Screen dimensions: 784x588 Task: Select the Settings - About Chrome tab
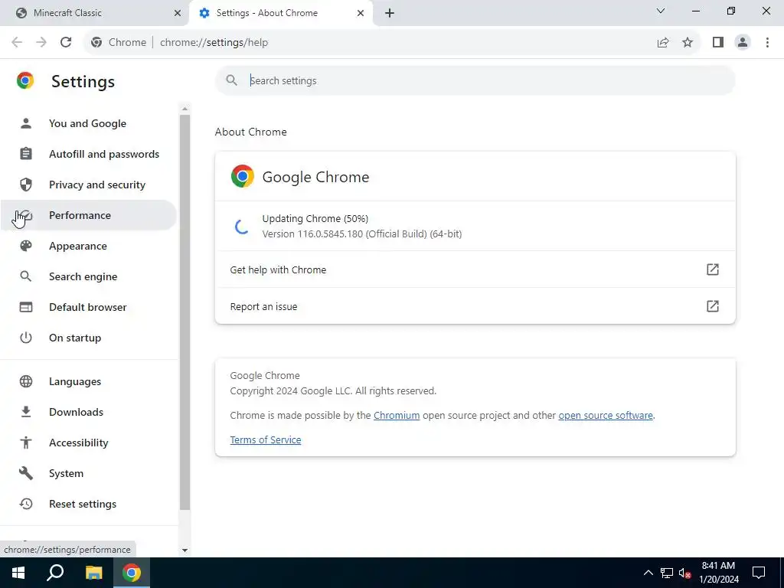[x=280, y=13]
